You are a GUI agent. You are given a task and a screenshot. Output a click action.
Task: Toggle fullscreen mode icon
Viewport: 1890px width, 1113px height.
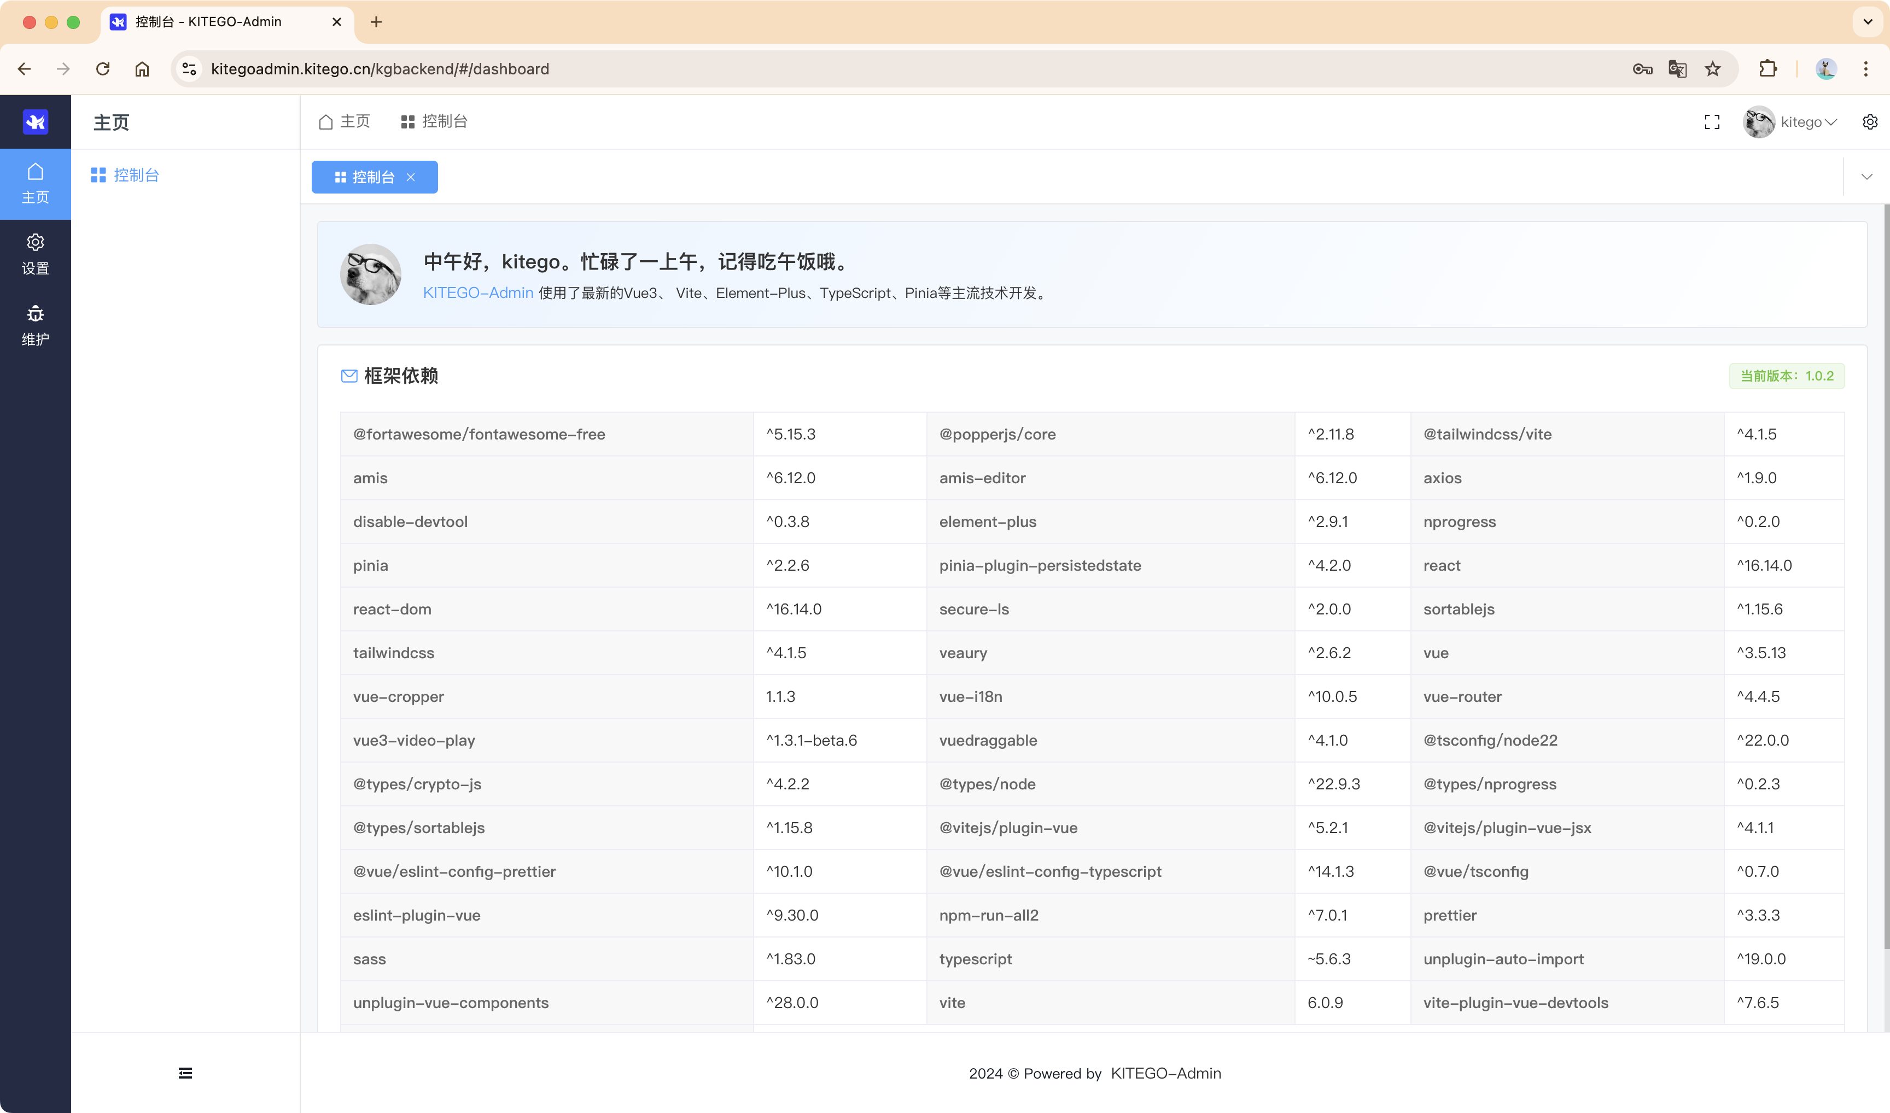point(1711,121)
